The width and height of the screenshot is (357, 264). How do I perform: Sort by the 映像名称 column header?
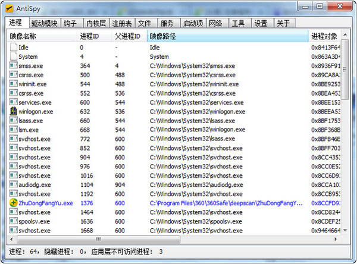tap(42, 36)
